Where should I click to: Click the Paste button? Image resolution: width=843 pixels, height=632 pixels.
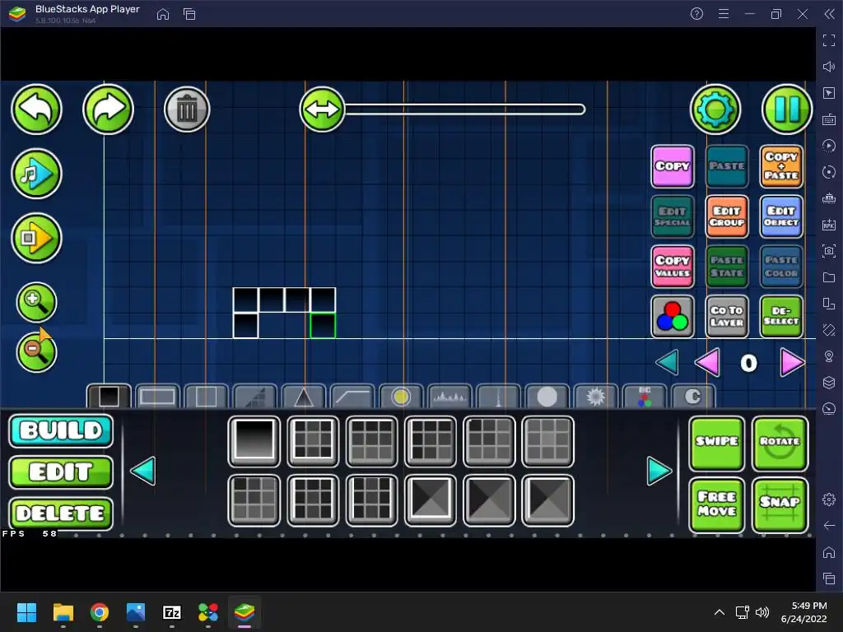pos(726,166)
